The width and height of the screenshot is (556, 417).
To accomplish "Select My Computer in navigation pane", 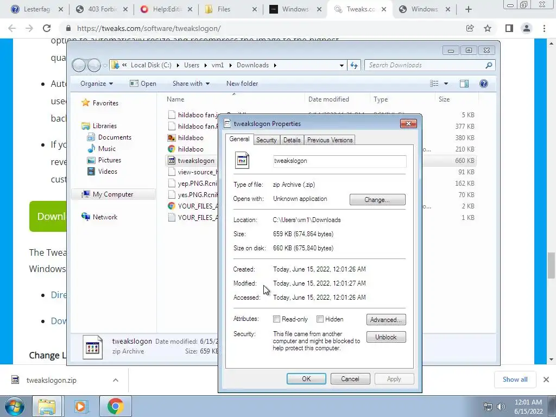I will point(113,194).
